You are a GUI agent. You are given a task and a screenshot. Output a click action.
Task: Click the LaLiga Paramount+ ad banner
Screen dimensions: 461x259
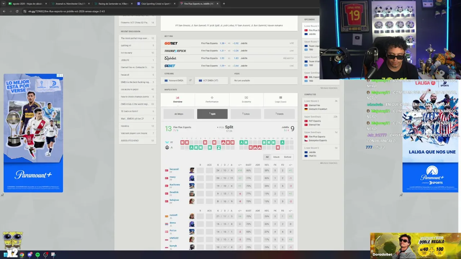430,135
